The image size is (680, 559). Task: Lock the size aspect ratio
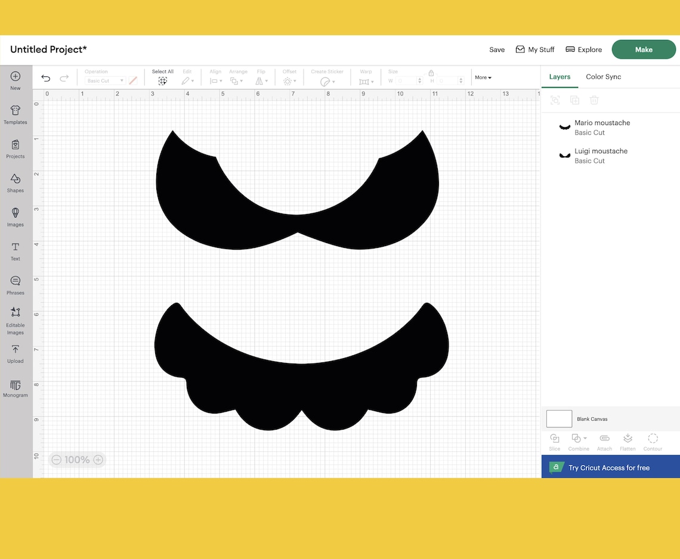click(x=431, y=74)
